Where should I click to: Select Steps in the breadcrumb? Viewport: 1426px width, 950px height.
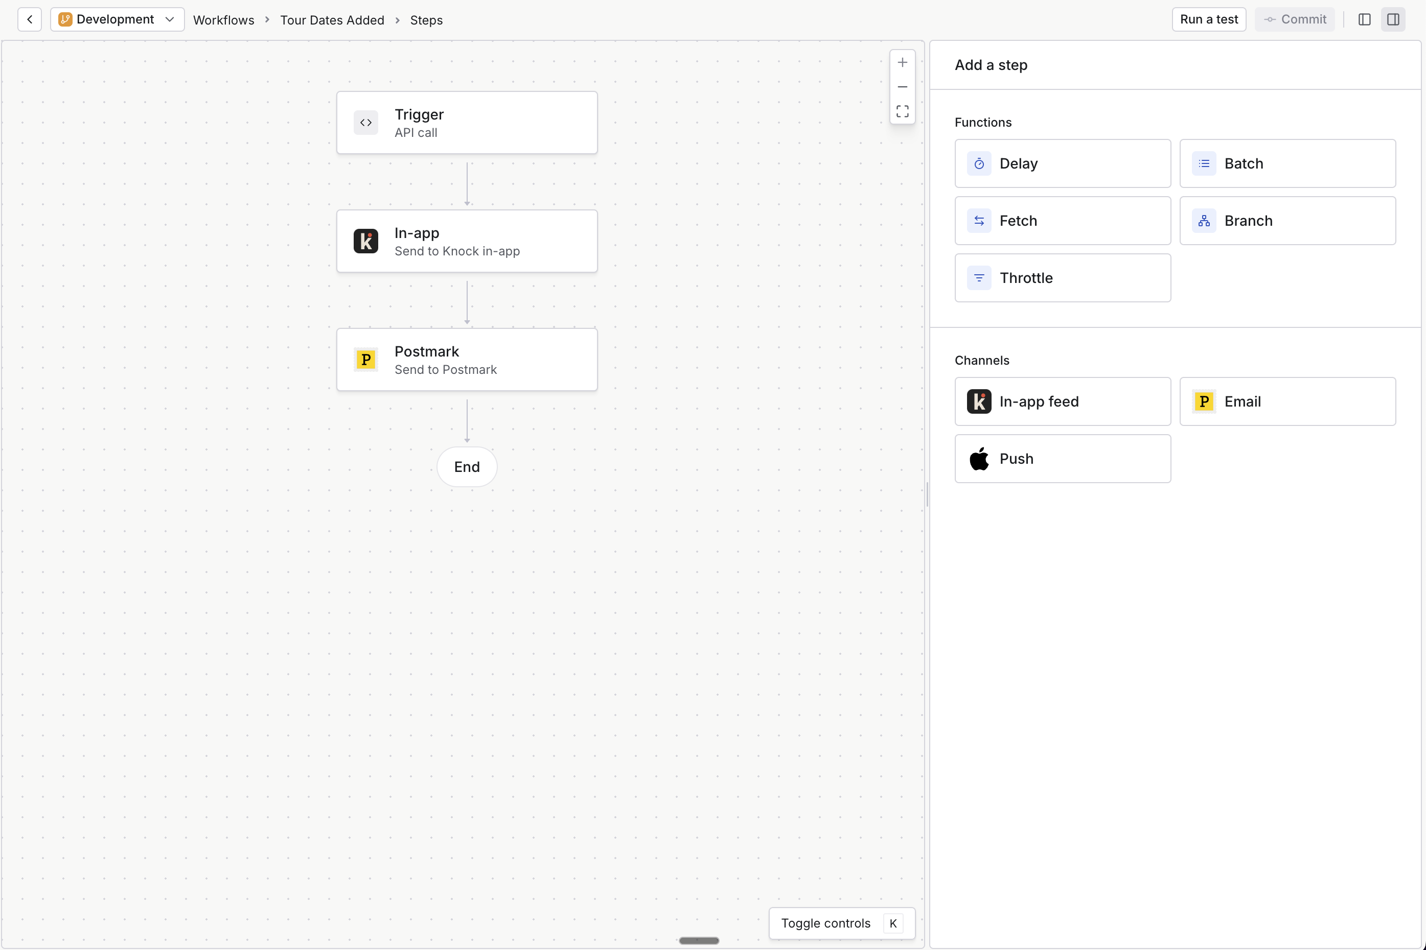pyautogui.click(x=426, y=20)
